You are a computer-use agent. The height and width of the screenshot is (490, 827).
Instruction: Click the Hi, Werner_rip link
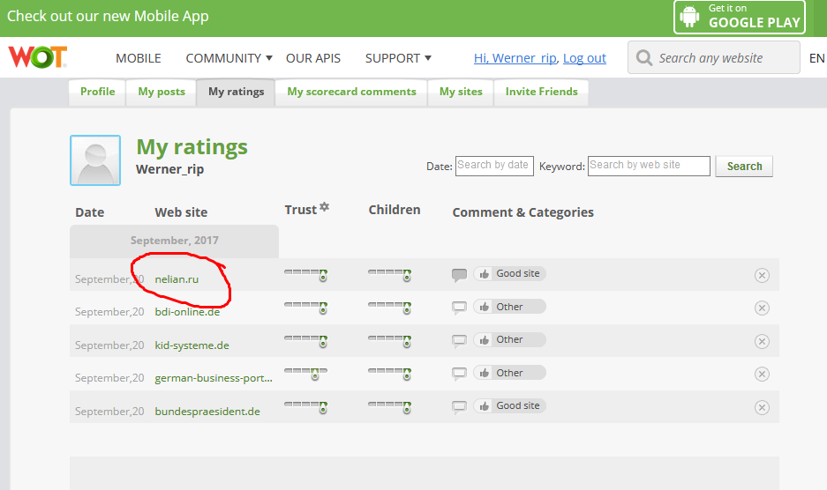[x=515, y=58]
